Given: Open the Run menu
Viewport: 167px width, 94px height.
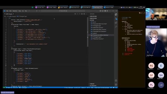Looking at the screenshot, I should point(26,11).
